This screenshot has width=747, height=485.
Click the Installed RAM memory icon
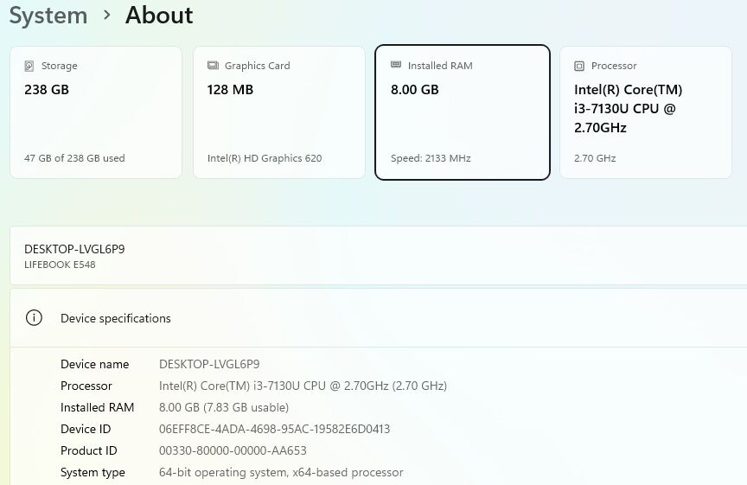396,65
